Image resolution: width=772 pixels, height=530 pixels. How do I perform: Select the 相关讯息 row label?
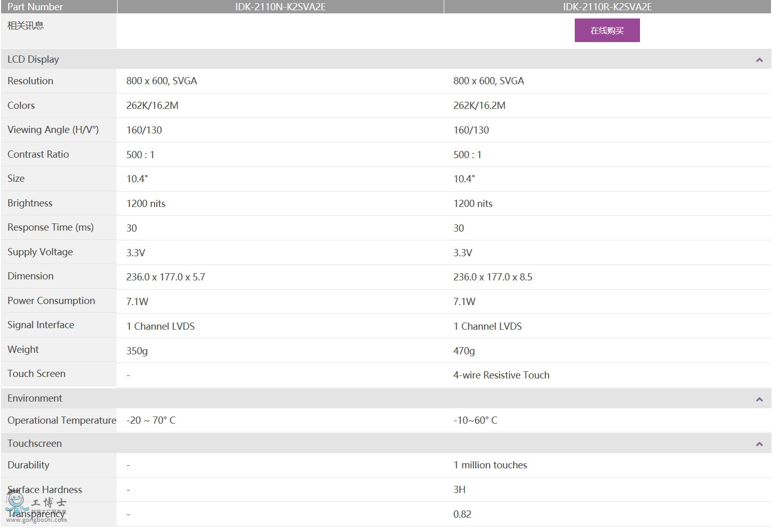point(26,26)
